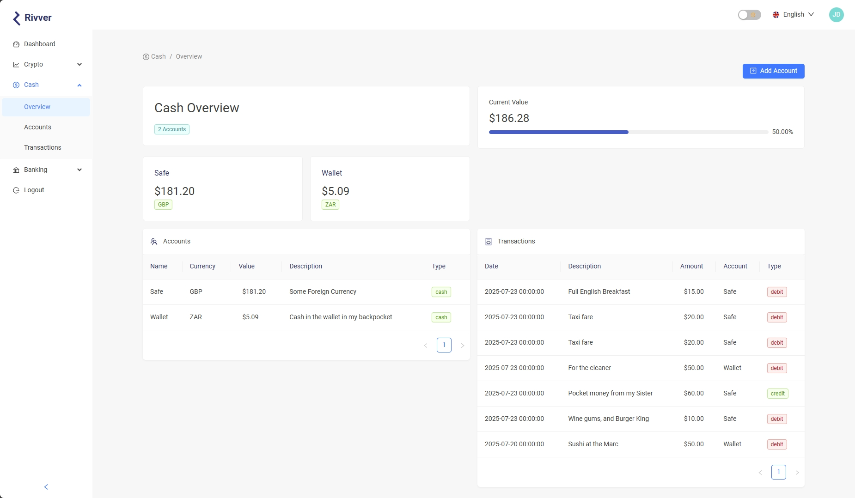The height and width of the screenshot is (498, 855).
Task: Collapse the Cash menu chevron
Action: (x=79, y=85)
